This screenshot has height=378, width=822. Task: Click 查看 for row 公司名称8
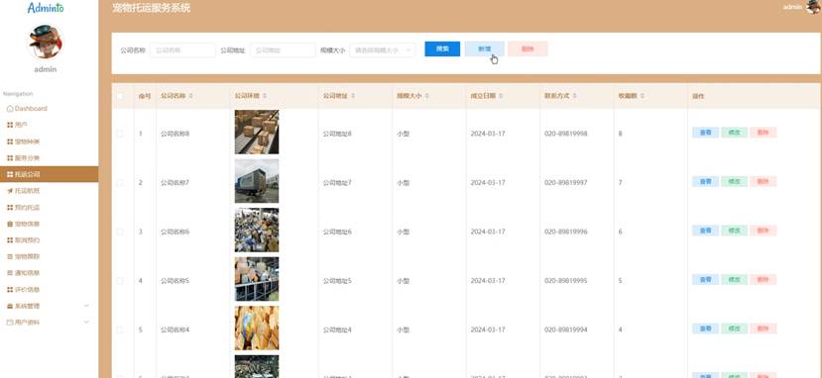click(706, 133)
